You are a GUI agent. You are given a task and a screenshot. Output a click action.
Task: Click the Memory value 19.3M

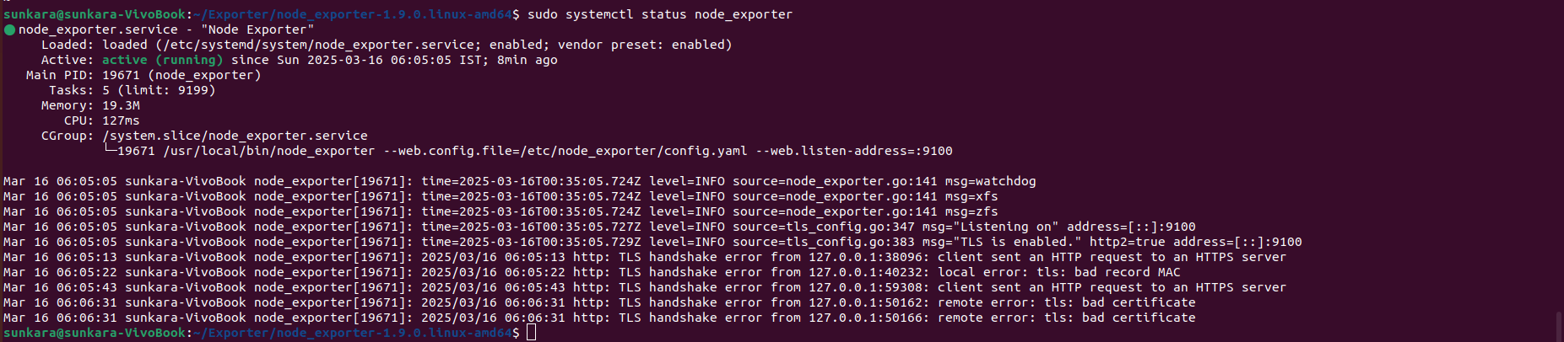click(121, 105)
